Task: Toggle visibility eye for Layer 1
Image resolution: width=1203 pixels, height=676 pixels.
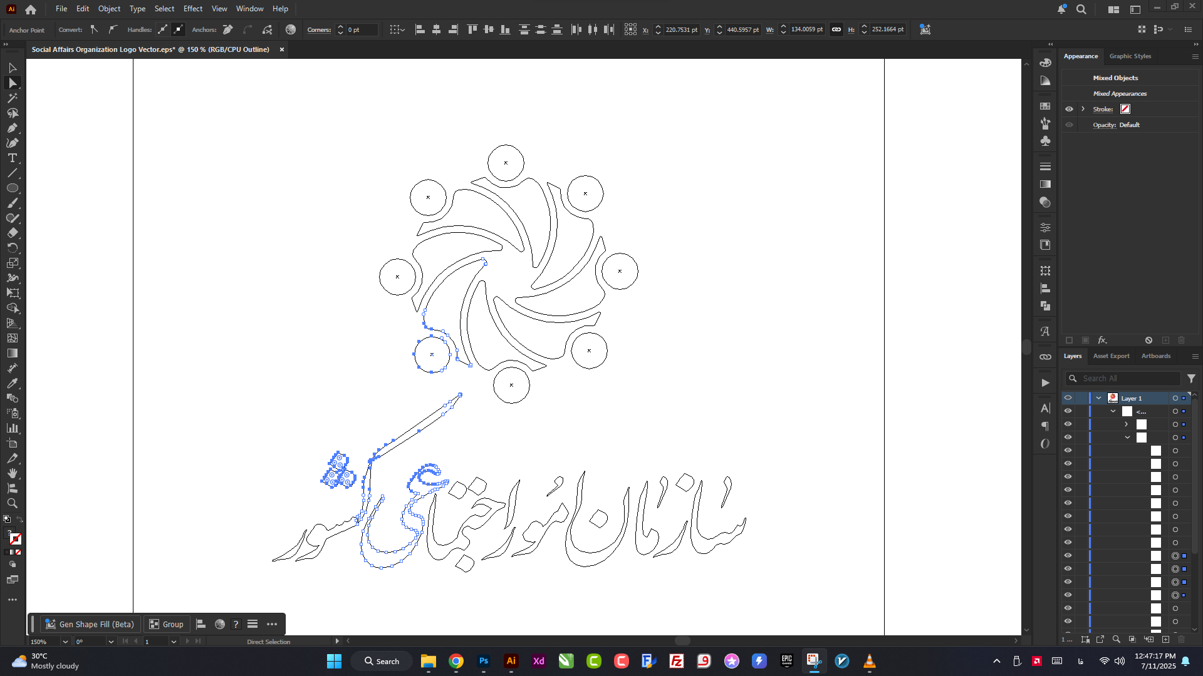Action: pos(1068,398)
